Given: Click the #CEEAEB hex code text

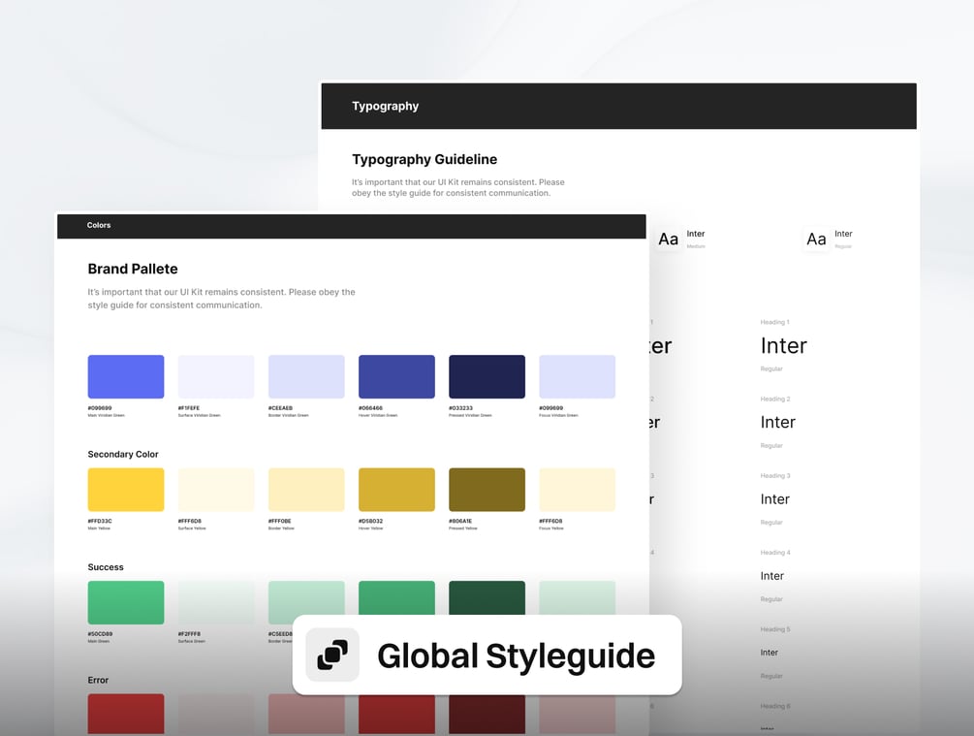Looking at the screenshot, I should (280, 408).
